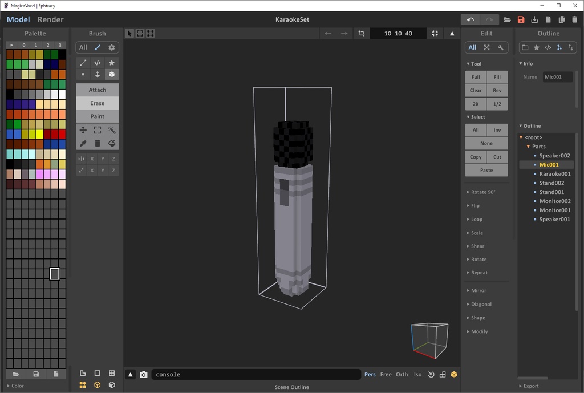
Task: Toggle Free camera mode
Action: (x=386, y=374)
